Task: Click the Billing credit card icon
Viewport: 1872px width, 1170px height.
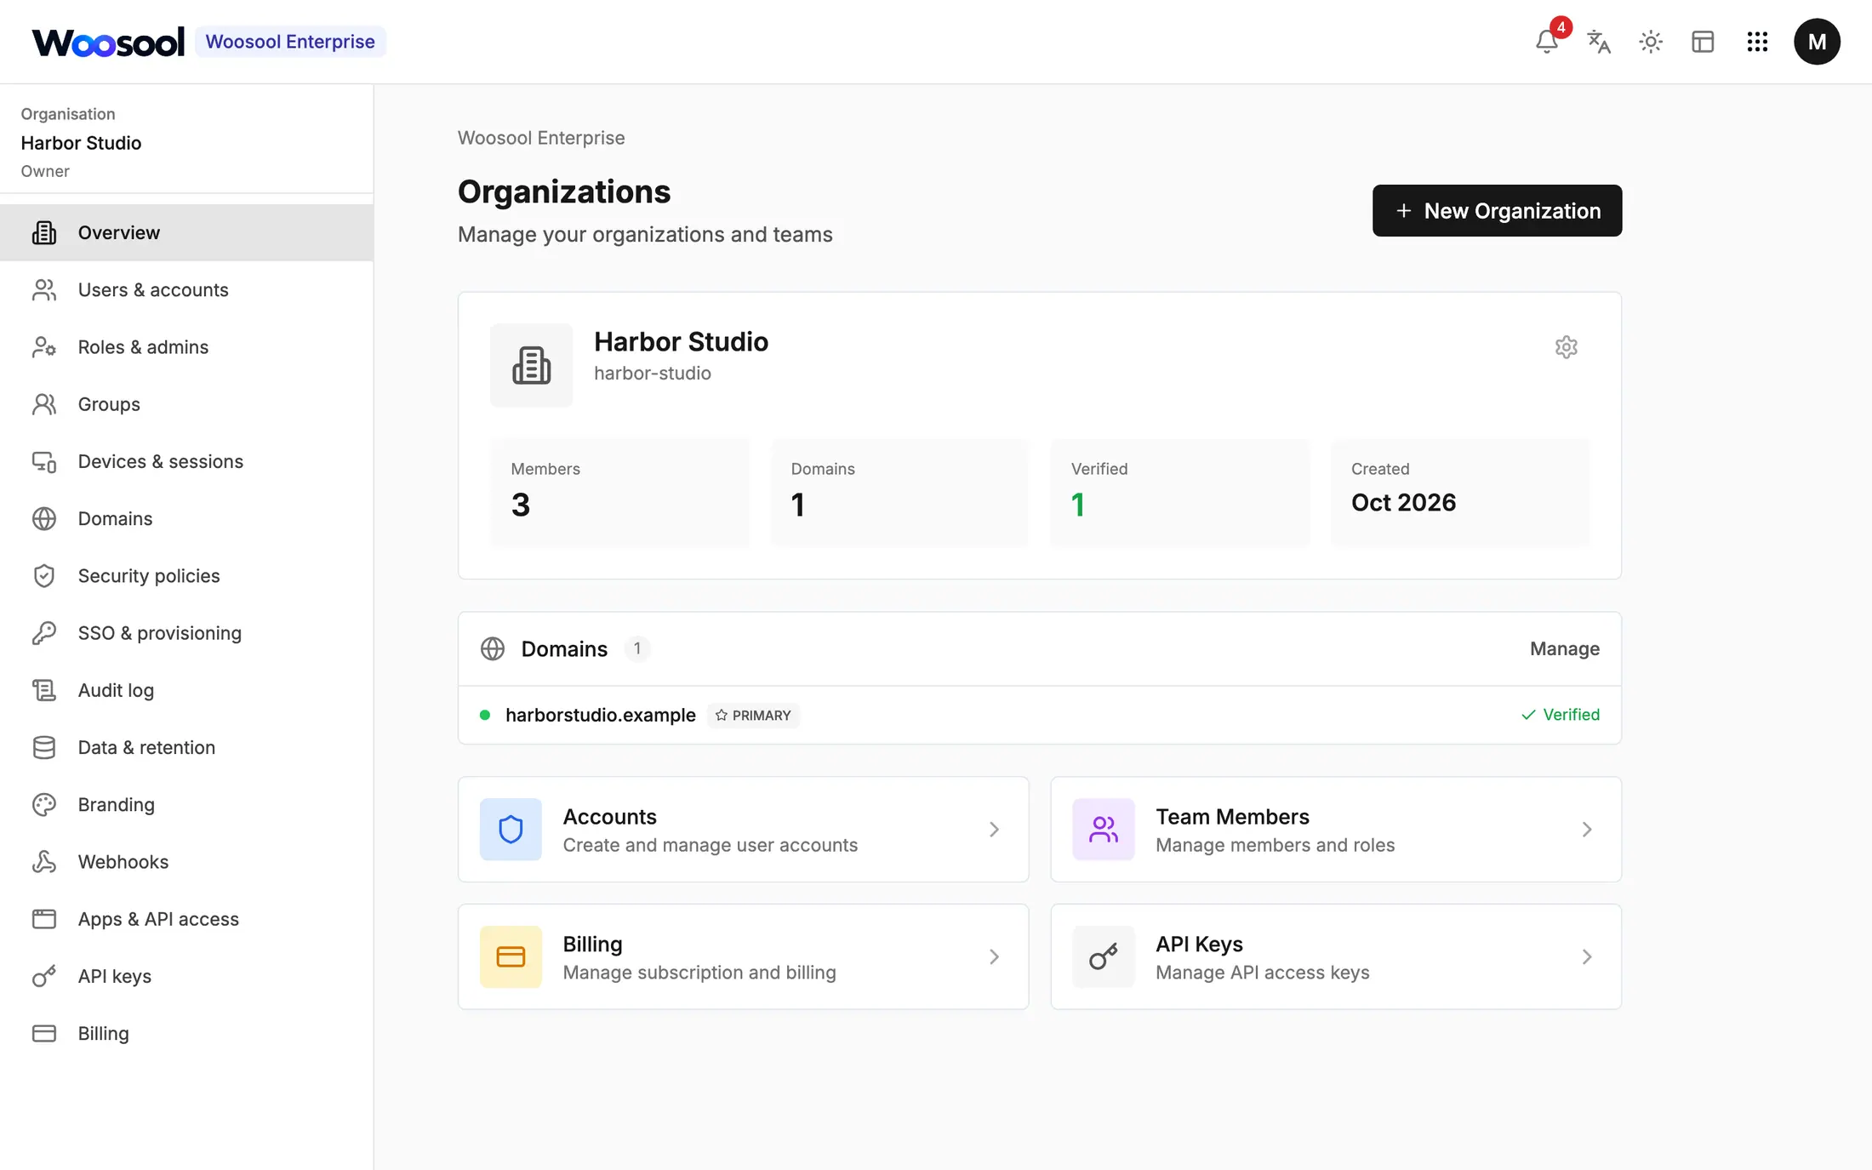Action: coord(511,956)
